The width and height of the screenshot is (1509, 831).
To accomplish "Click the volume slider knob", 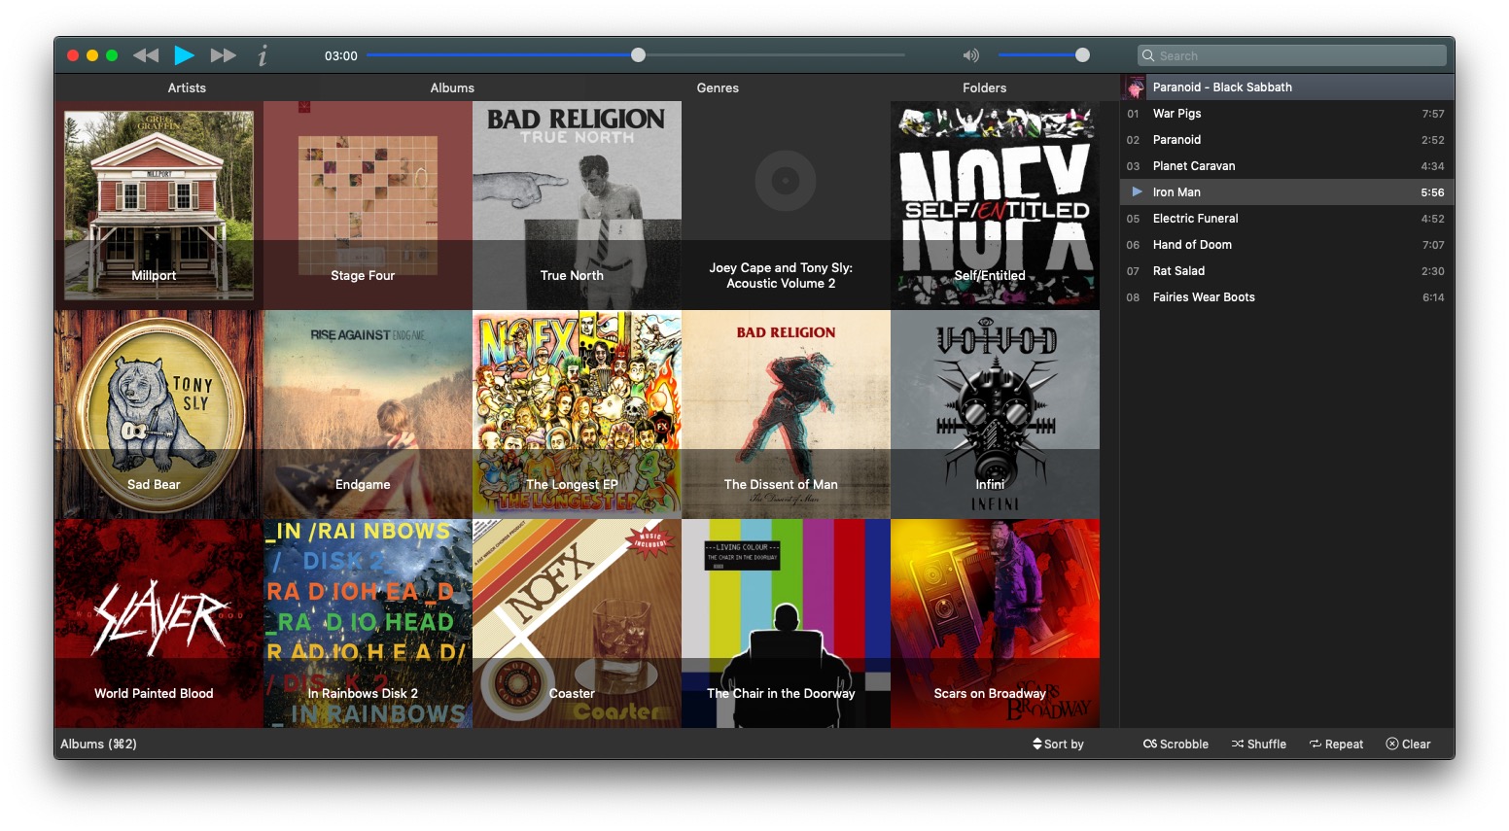I will (1082, 55).
